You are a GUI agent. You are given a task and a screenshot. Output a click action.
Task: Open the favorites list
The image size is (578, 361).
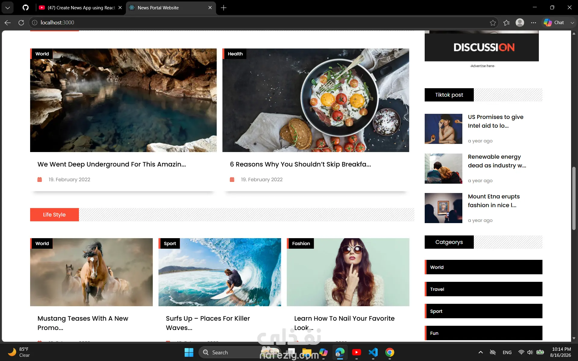tap(507, 23)
